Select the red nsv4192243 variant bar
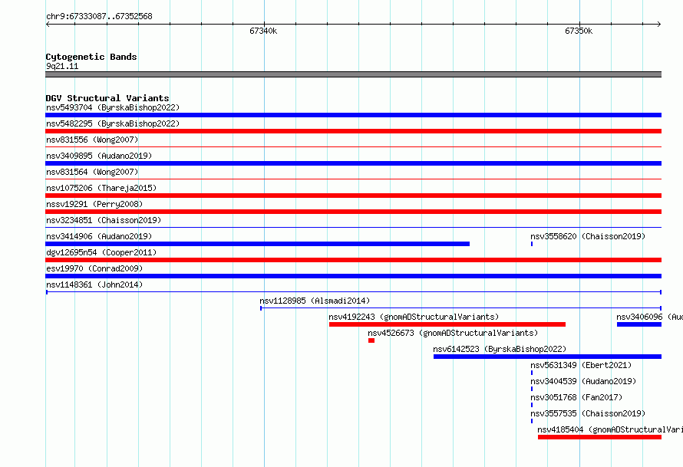 [447, 324]
